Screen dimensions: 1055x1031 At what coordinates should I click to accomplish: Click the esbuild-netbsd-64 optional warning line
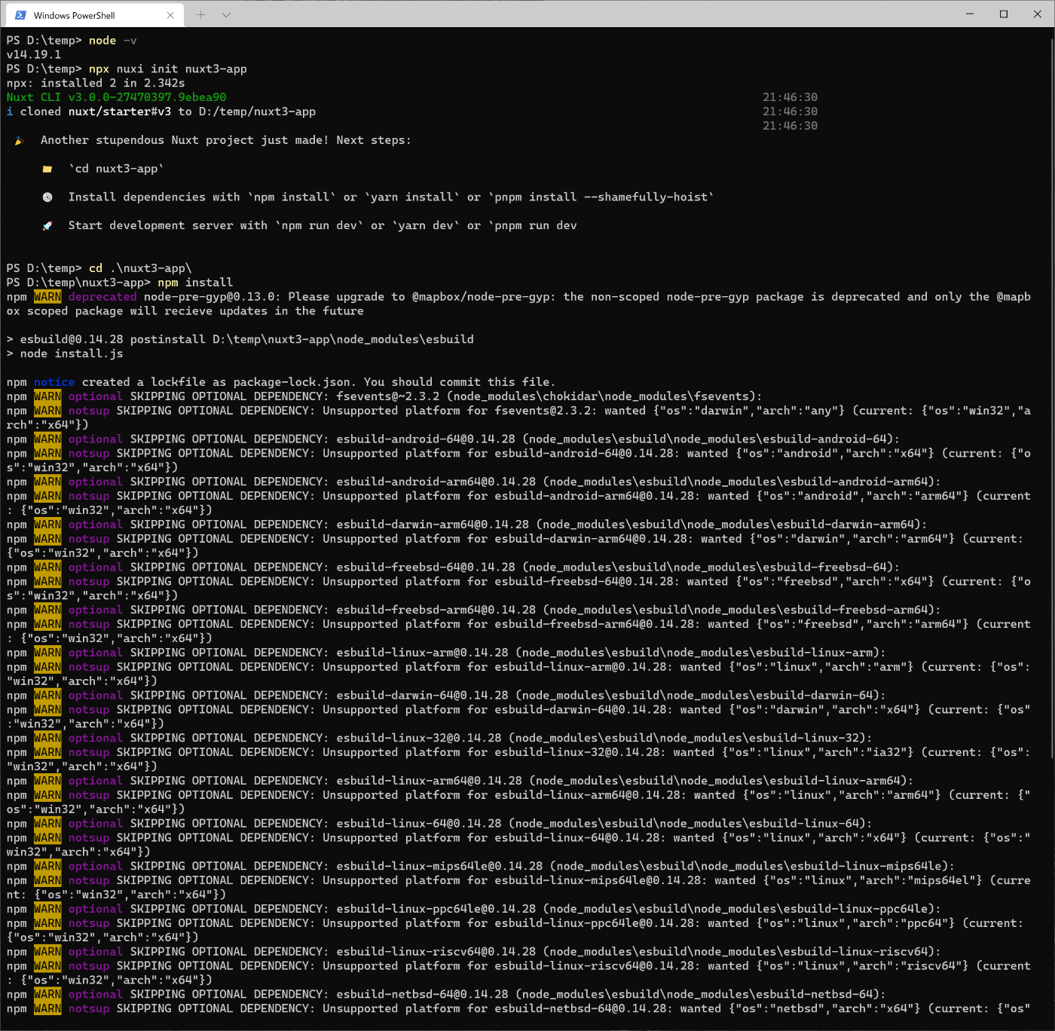tap(446, 995)
